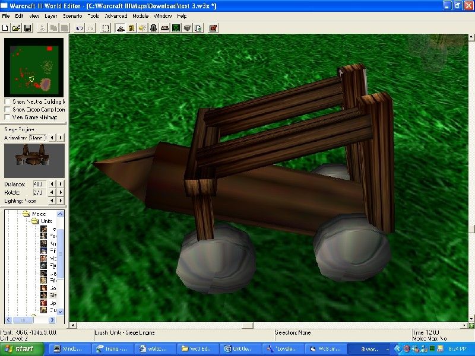This screenshot has height=356, width=475.
Task: Activate the Selection Brush dashed-square tool
Action: [106, 28]
